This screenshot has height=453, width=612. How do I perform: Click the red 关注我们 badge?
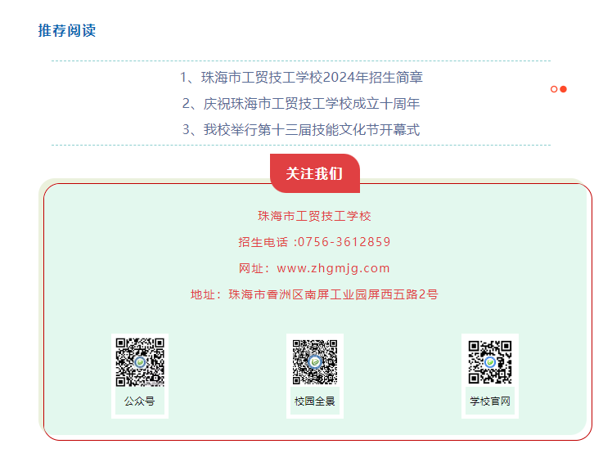314,173
